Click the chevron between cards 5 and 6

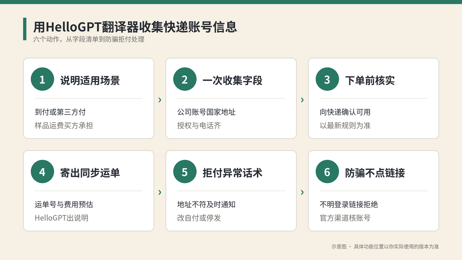tap(302, 192)
